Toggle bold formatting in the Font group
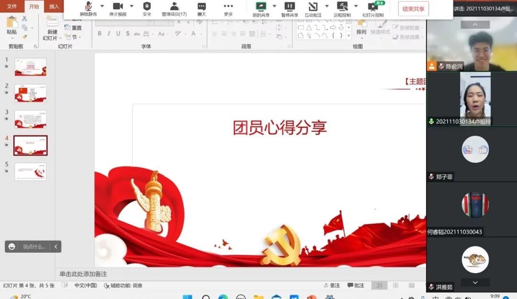517x299 pixels. pos(100,34)
